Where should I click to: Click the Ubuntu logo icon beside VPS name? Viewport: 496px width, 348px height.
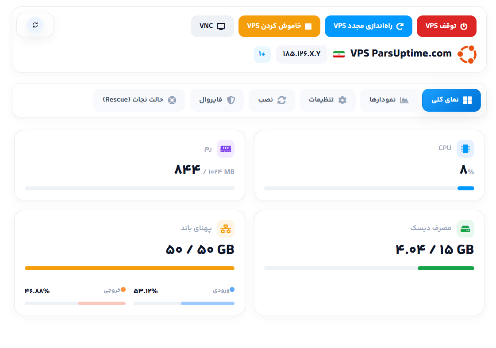pos(467,54)
